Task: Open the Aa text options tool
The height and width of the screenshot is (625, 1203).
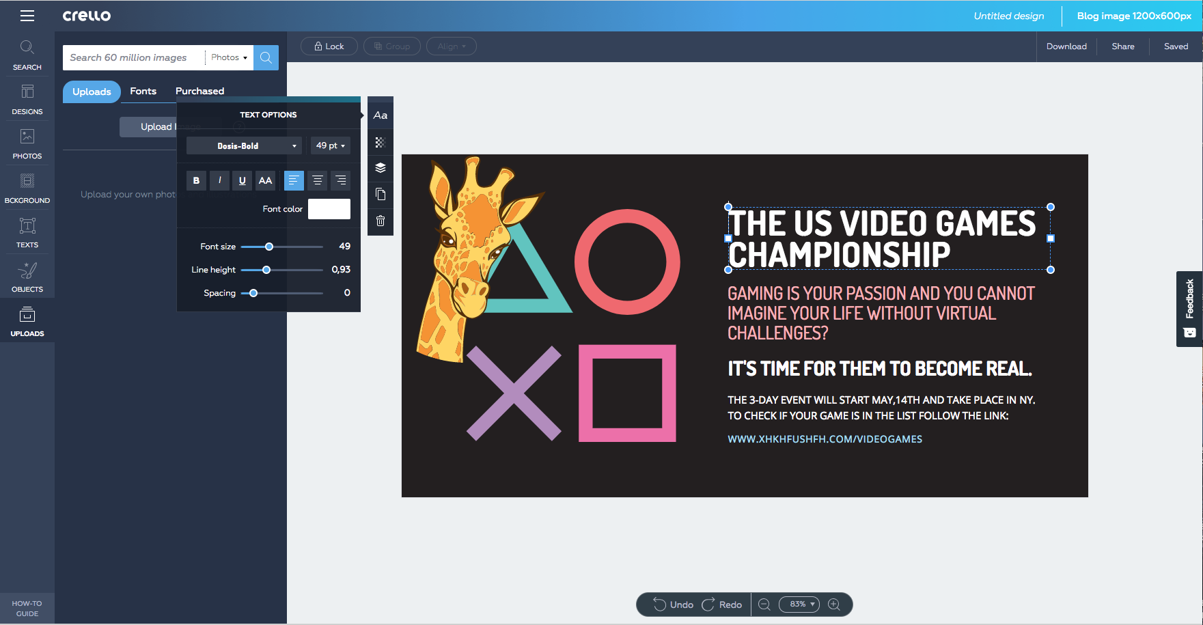Action: 381,115
